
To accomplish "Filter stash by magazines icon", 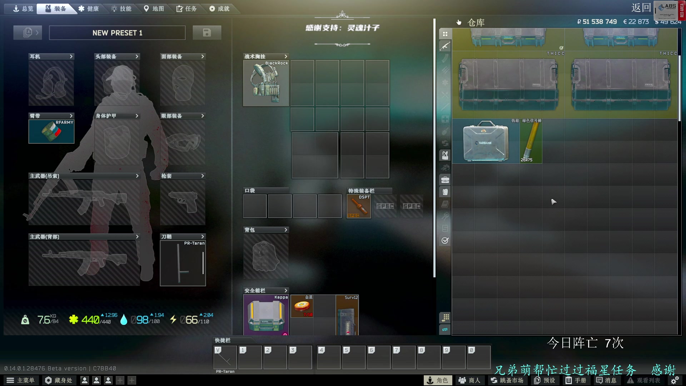I will [x=445, y=58].
